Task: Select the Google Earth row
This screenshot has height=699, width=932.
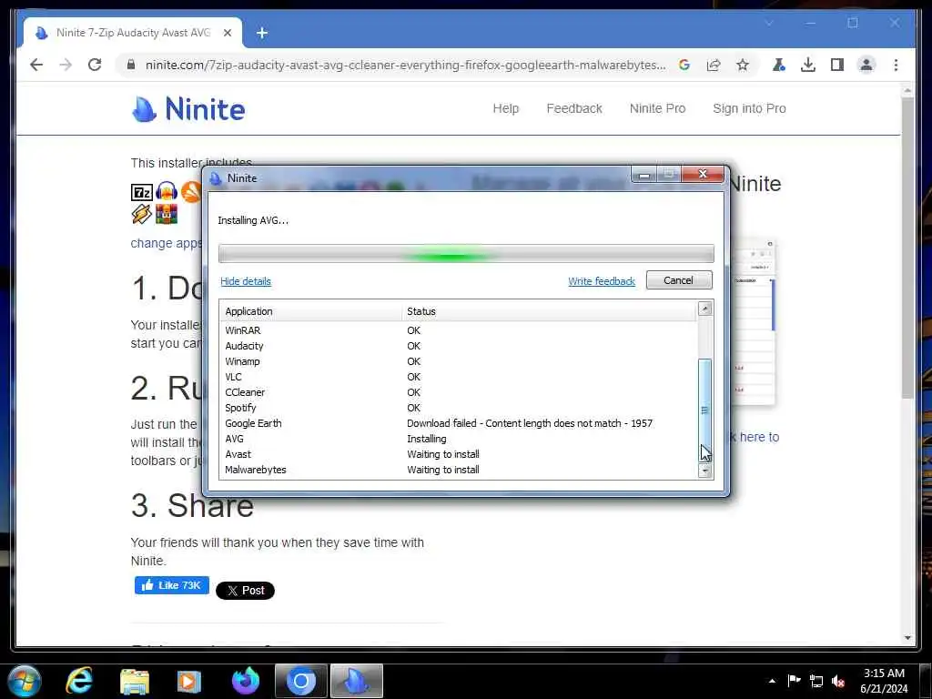Action: tap(458, 423)
